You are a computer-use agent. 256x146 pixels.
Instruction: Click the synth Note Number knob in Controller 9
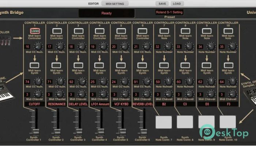(x=211, y=82)
